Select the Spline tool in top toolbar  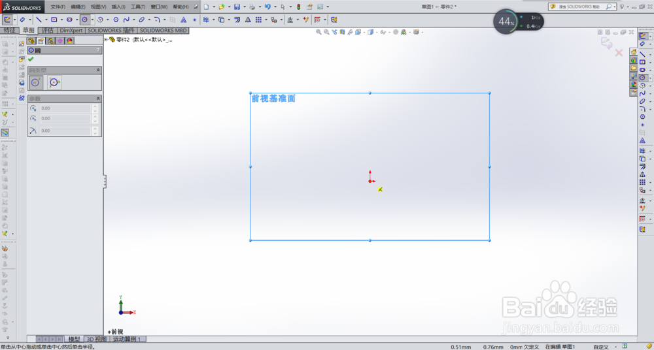point(126,20)
